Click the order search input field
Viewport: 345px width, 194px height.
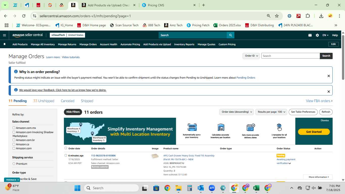coord(290,56)
